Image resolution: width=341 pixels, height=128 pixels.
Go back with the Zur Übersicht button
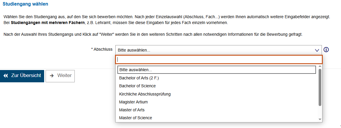[x=22, y=76]
